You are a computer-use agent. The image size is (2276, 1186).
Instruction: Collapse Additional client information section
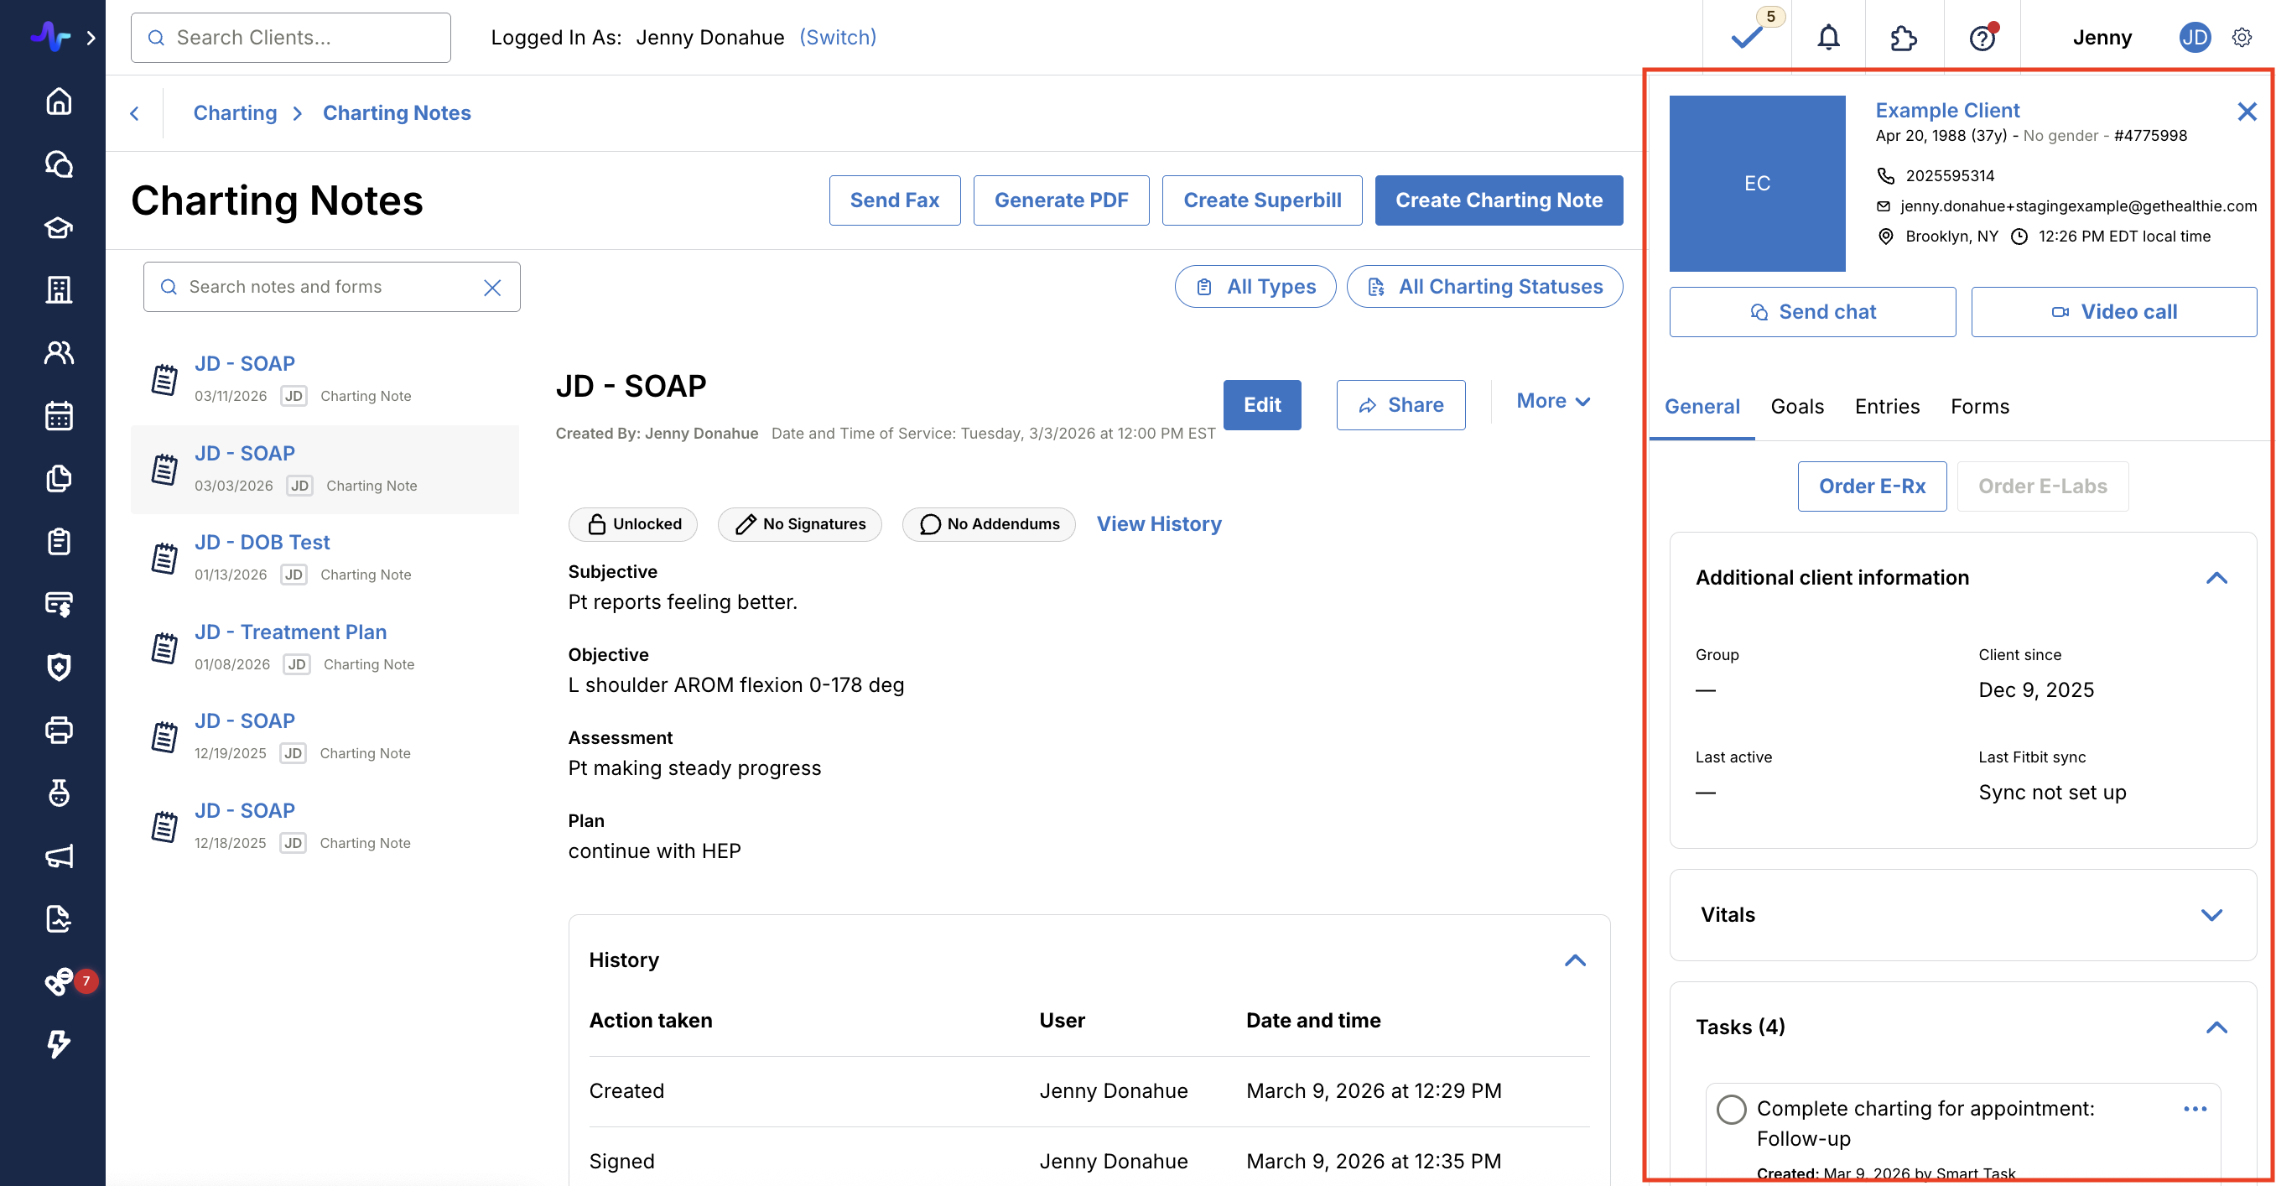click(2216, 578)
